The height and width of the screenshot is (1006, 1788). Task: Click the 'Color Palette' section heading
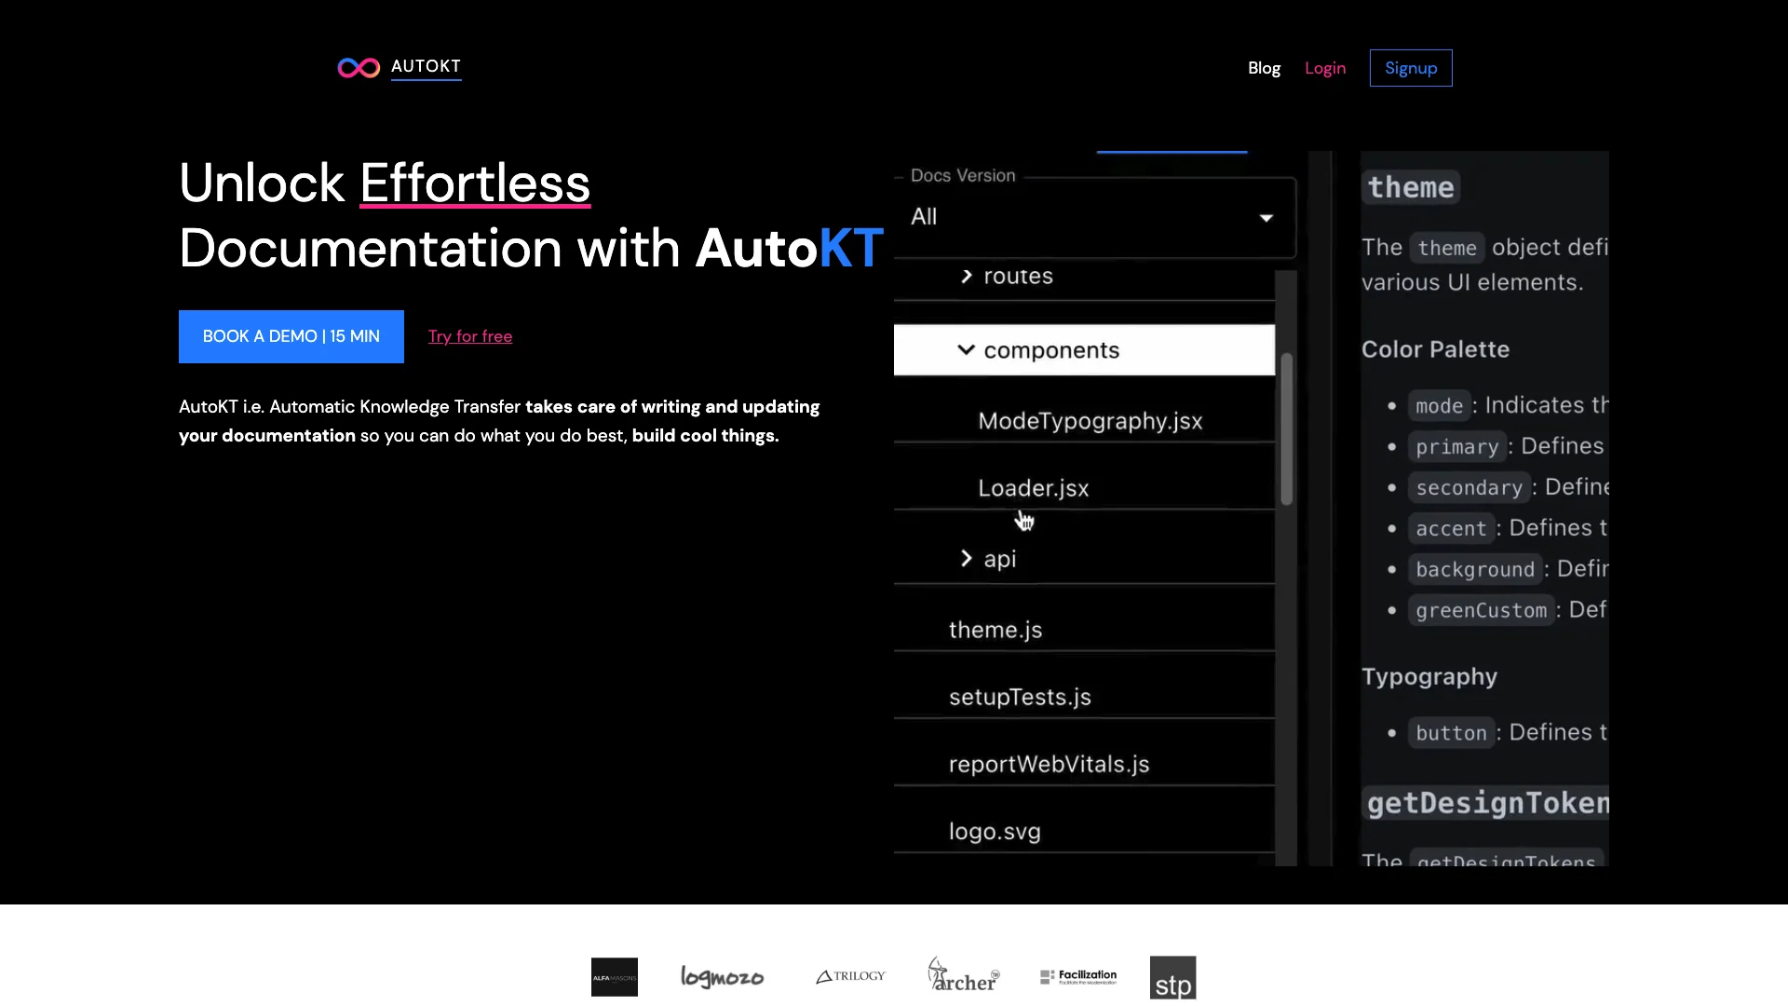click(1435, 349)
